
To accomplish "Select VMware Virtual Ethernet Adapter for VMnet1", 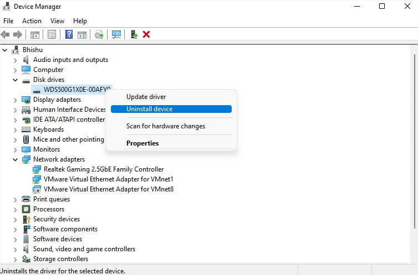I will point(109,179).
